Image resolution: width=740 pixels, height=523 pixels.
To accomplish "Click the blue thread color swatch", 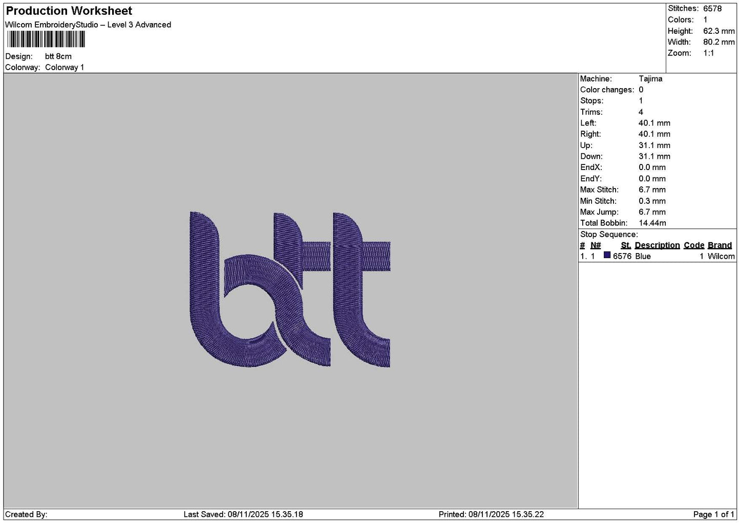I will 607,255.
